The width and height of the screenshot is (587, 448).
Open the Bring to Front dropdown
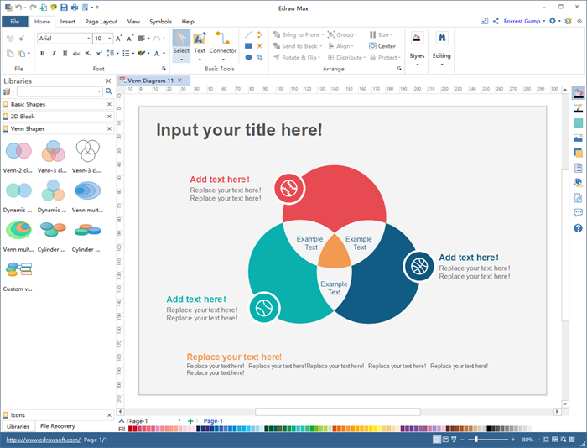(x=322, y=34)
